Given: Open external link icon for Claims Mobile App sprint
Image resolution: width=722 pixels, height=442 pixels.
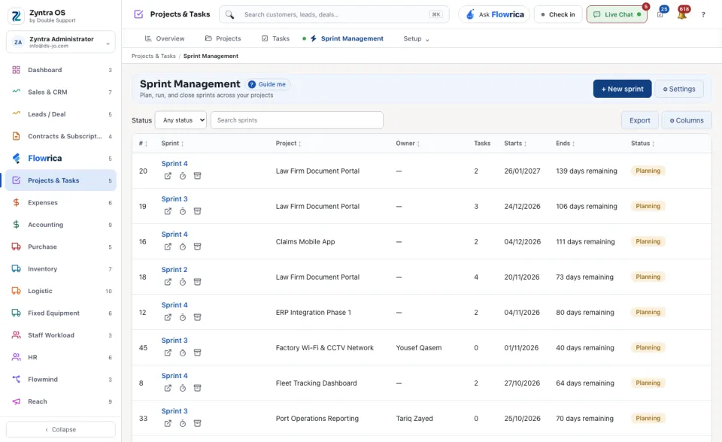Looking at the screenshot, I should pyautogui.click(x=168, y=247).
